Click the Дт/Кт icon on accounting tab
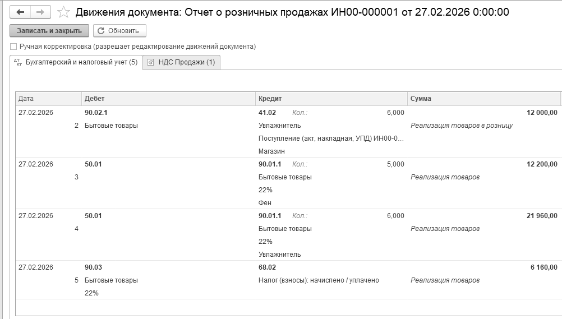Viewport: 562px width, 319px height. pyautogui.click(x=17, y=62)
